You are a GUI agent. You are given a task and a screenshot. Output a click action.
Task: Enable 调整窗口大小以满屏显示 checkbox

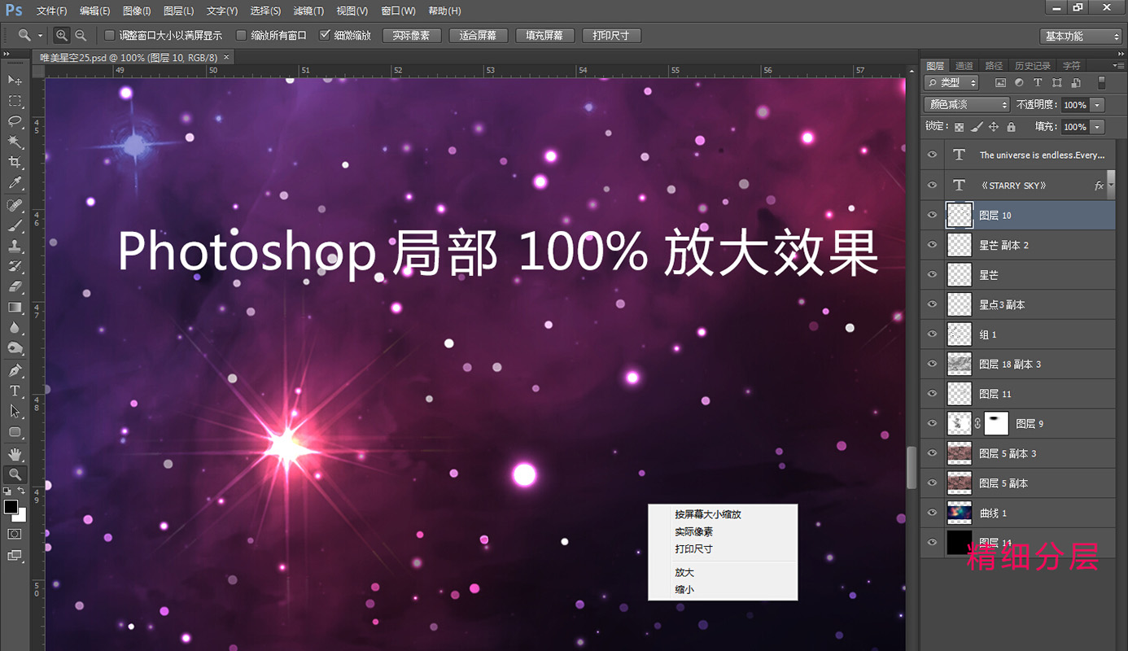[x=110, y=35]
